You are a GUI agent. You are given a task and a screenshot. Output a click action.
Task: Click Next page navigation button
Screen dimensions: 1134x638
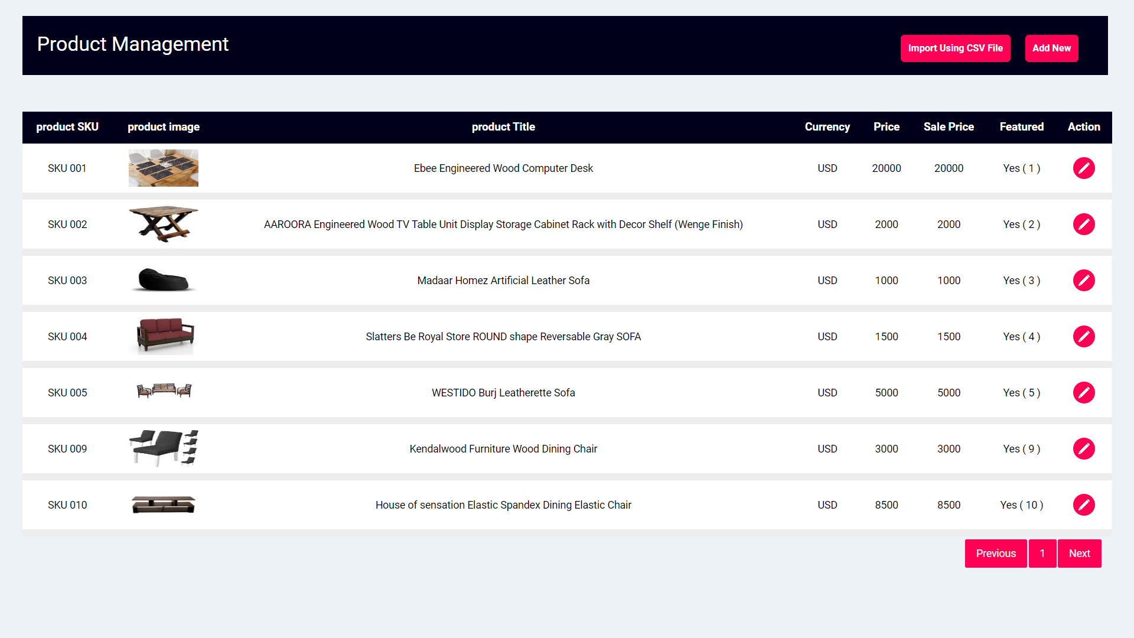1080,553
